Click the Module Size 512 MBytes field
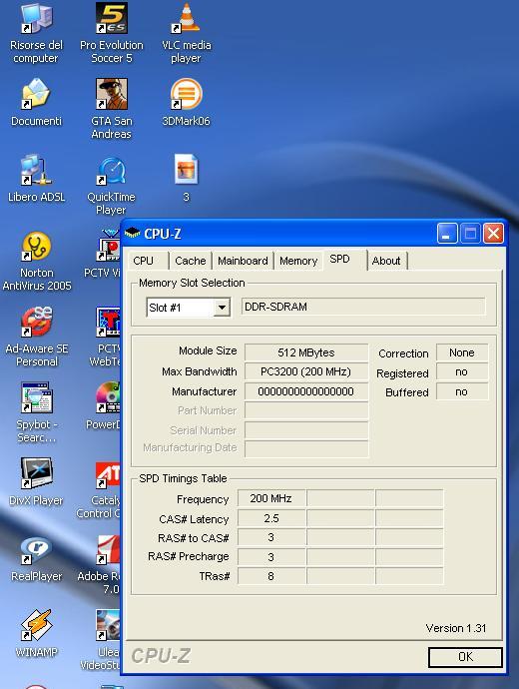Viewport: 519px width, 689px height. point(306,352)
